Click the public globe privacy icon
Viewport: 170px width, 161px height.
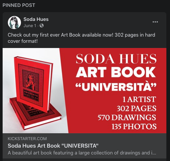(x=42, y=26)
